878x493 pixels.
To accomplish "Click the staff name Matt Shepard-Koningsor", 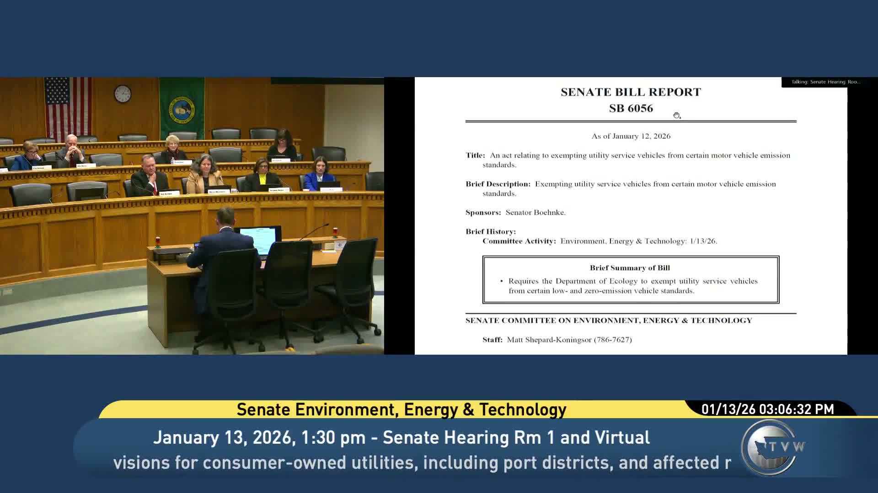I will [x=549, y=340].
